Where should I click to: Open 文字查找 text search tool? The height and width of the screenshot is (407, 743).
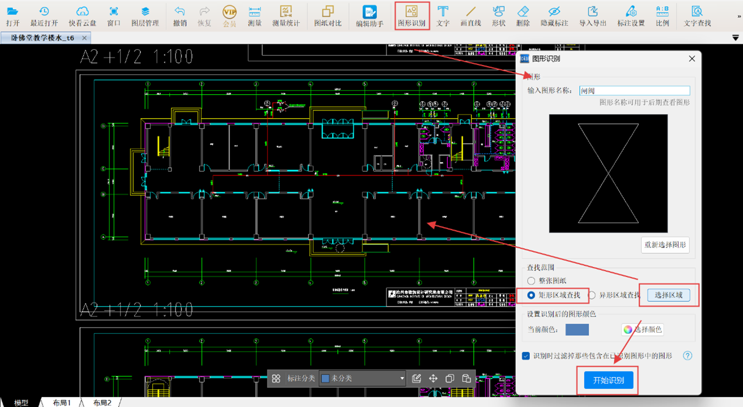pyautogui.click(x=697, y=16)
